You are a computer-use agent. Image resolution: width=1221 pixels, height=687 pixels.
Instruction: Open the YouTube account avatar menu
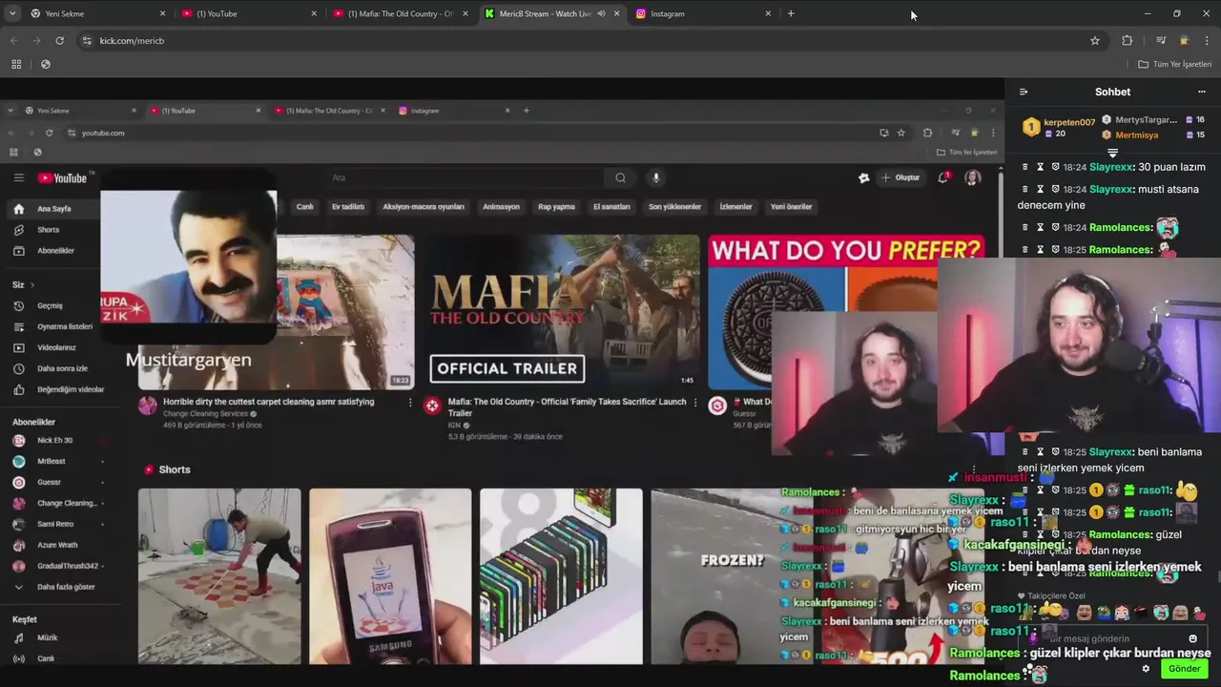tap(973, 177)
